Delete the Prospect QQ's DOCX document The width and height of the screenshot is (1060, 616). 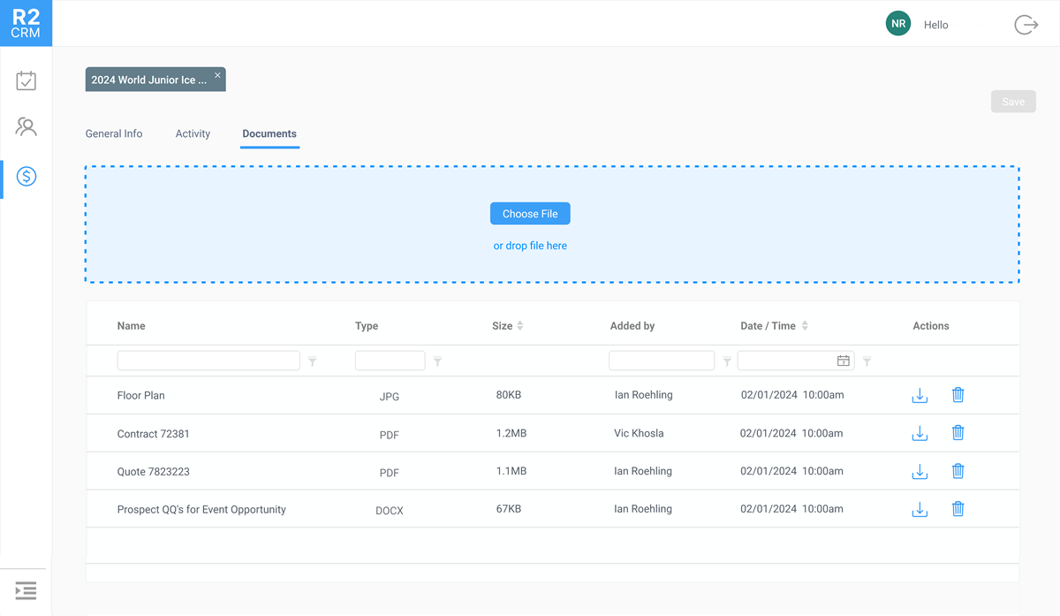coord(958,509)
